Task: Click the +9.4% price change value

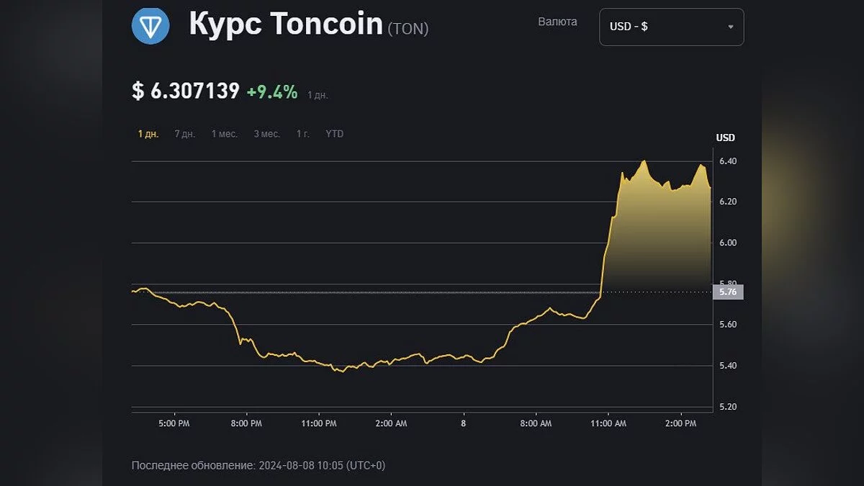Action: coord(271,91)
